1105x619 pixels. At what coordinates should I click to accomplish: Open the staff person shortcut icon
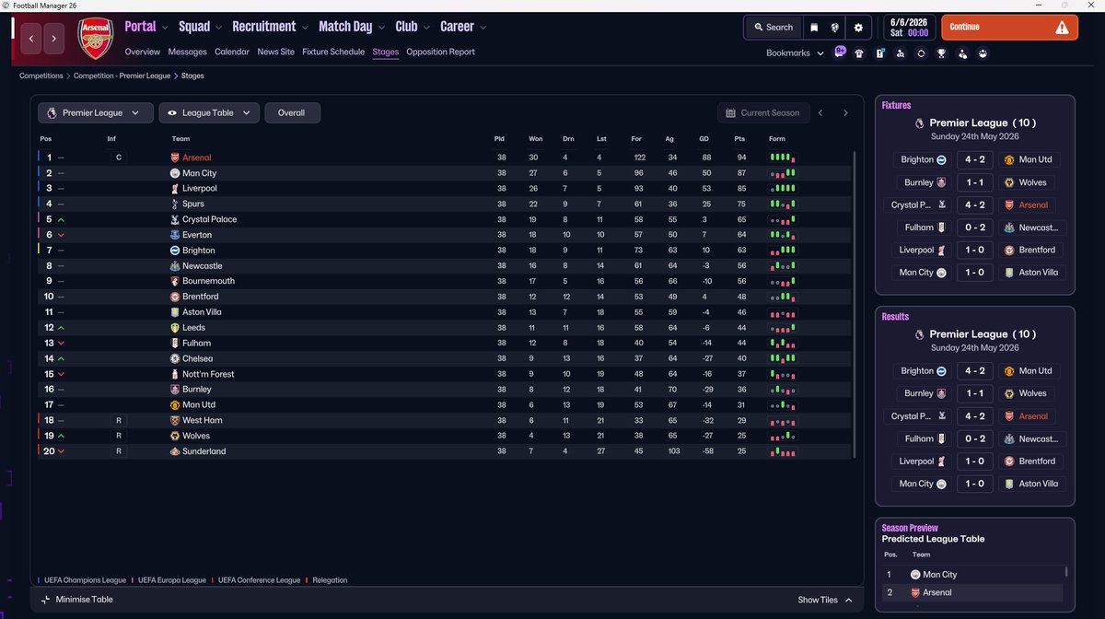click(962, 53)
